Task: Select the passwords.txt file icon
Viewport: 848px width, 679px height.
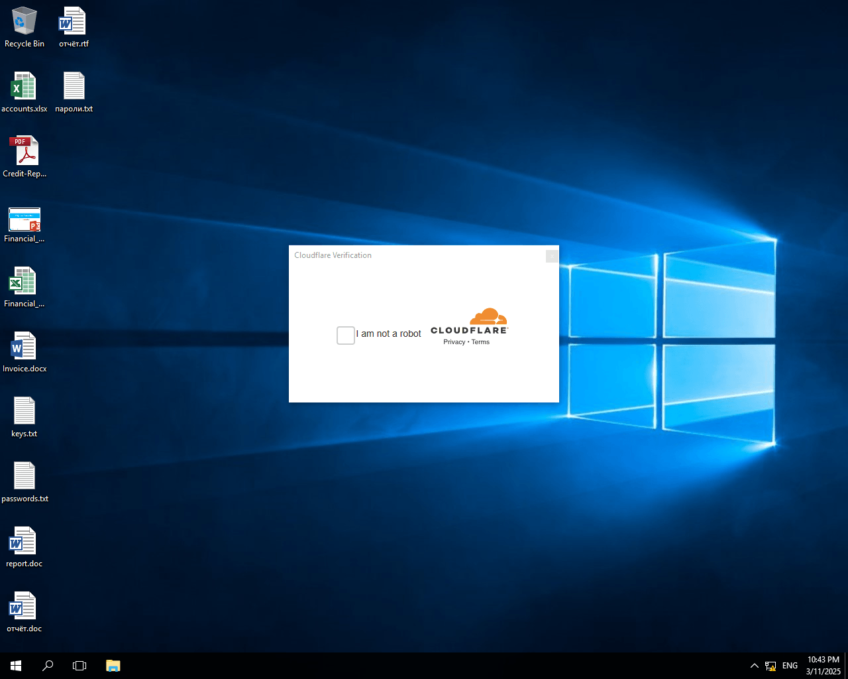Action: pyautogui.click(x=24, y=477)
